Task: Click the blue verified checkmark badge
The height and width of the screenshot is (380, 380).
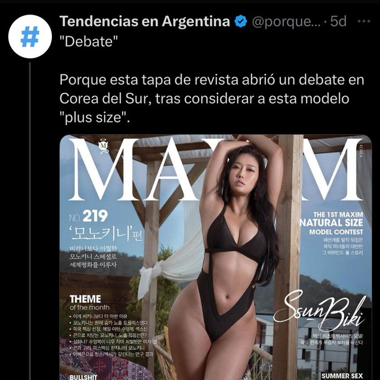Action: pyautogui.click(x=241, y=21)
